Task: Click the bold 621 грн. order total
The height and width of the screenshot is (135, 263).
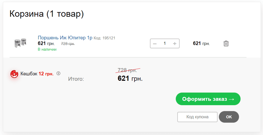Action: pos(130,78)
